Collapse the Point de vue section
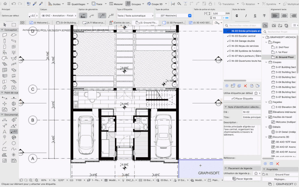 pyautogui.click(x=2, y=93)
